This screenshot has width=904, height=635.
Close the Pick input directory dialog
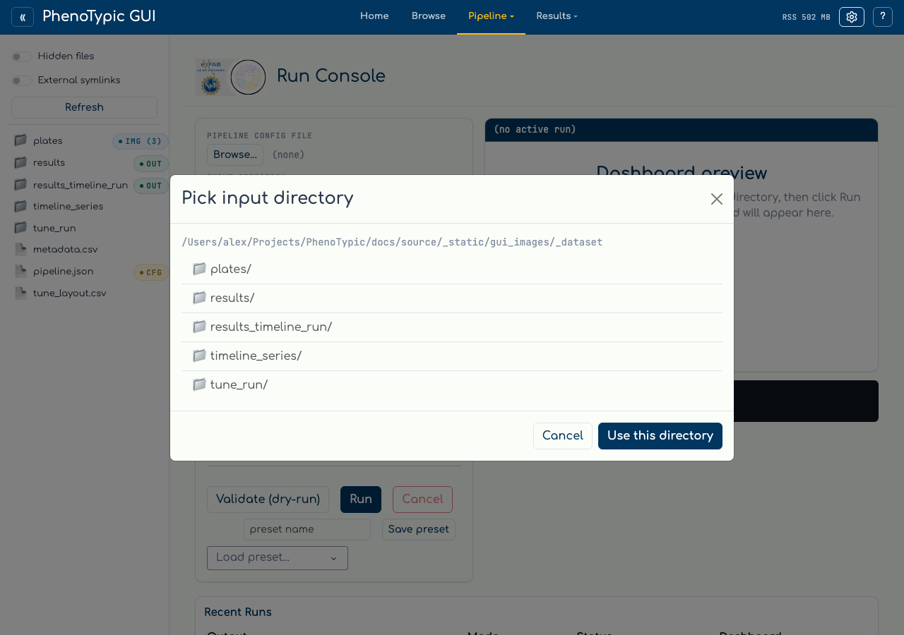point(717,199)
